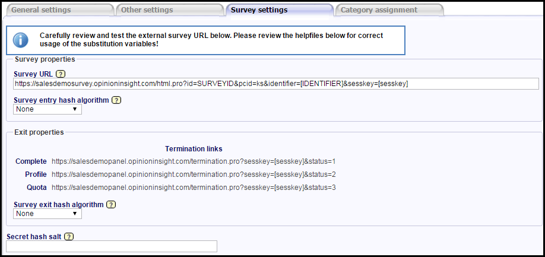Click the Survey URL label text

click(33, 74)
